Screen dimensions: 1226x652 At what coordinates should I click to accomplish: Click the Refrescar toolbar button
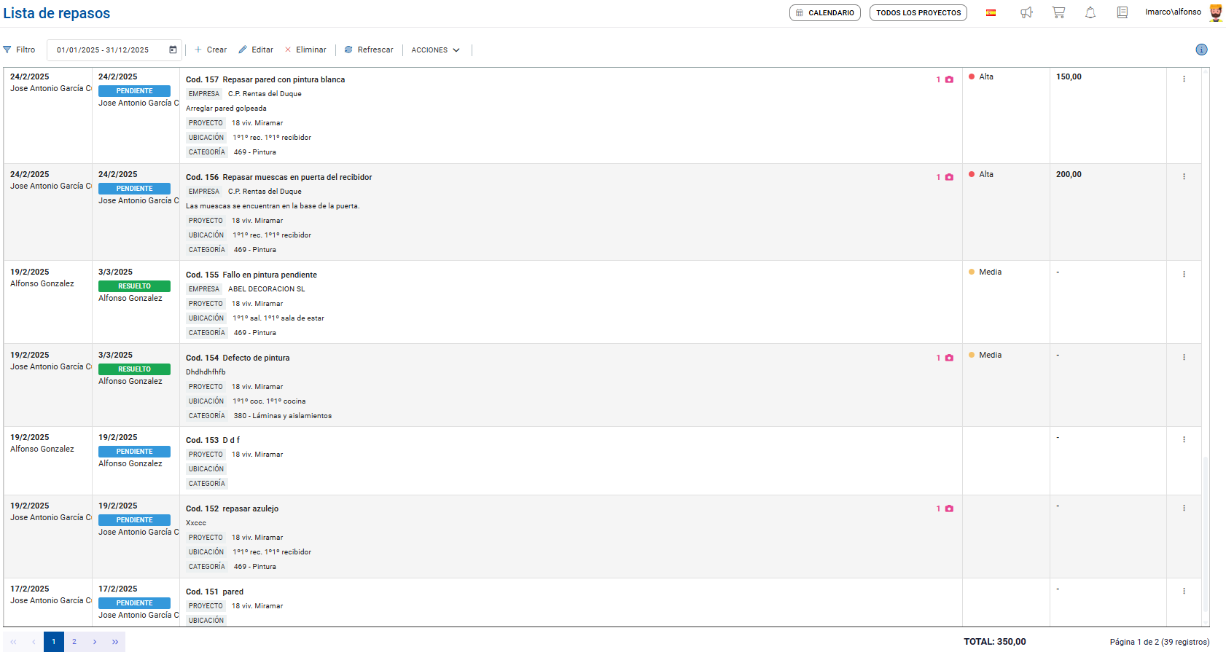[369, 50]
